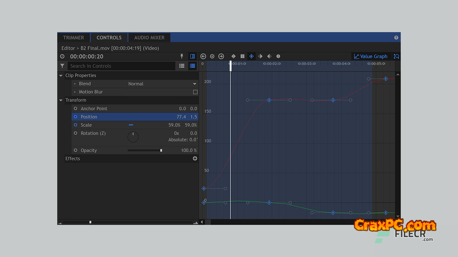Click the Search in Controls field
This screenshot has width=458, height=257.
click(122, 66)
